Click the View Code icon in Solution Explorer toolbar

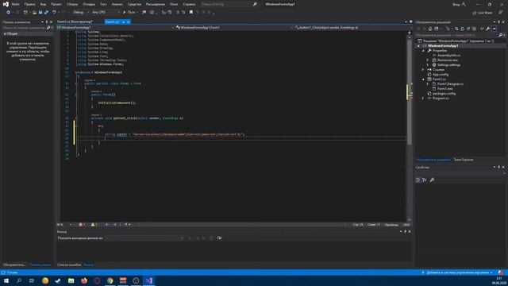(482, 29)
